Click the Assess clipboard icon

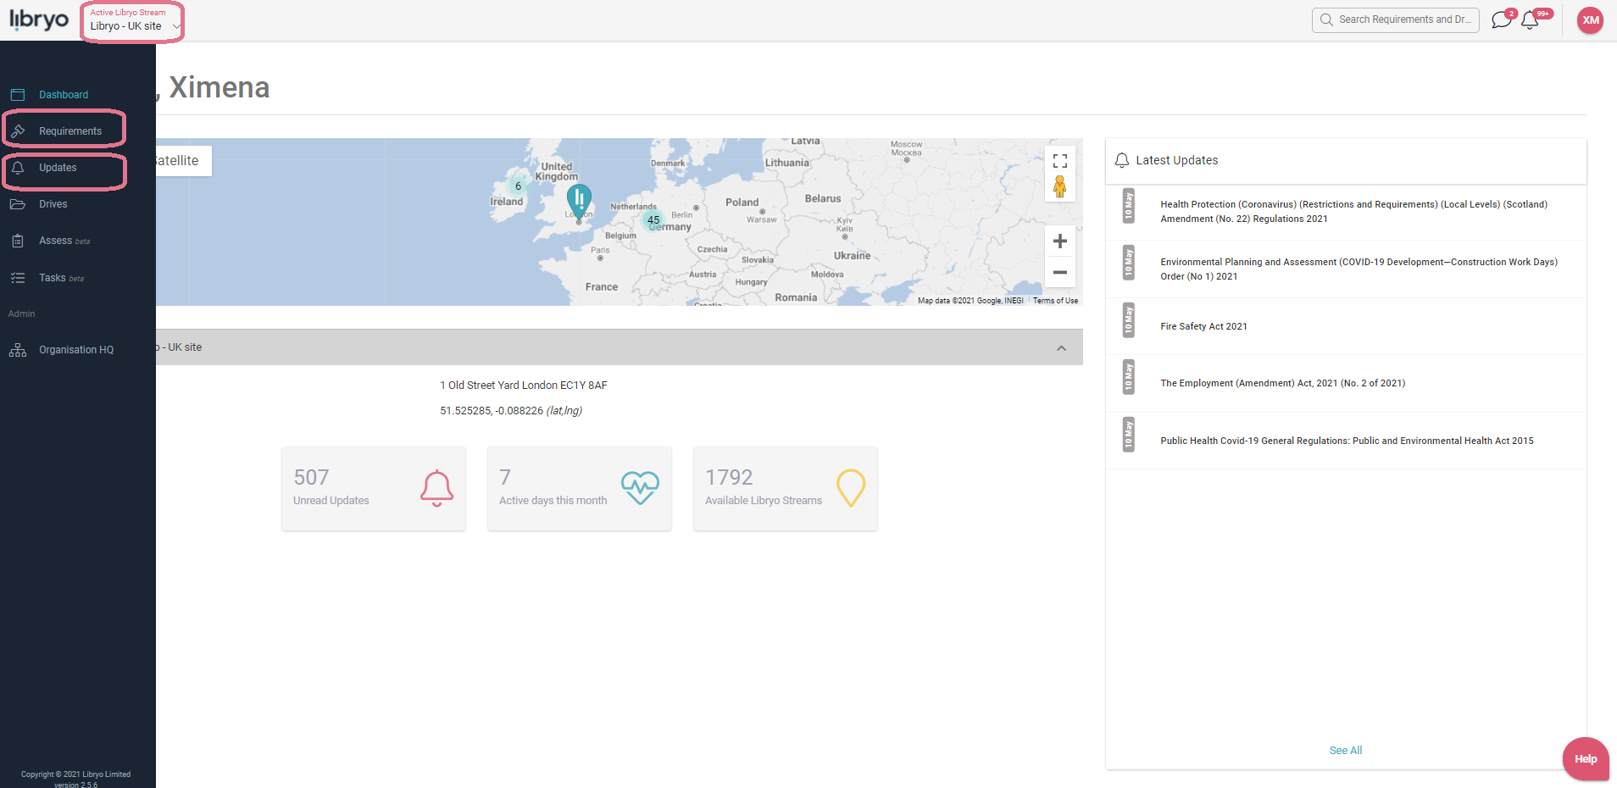[18, 241]
